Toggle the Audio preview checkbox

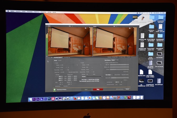pyautogui.click(x=127, y=57)
